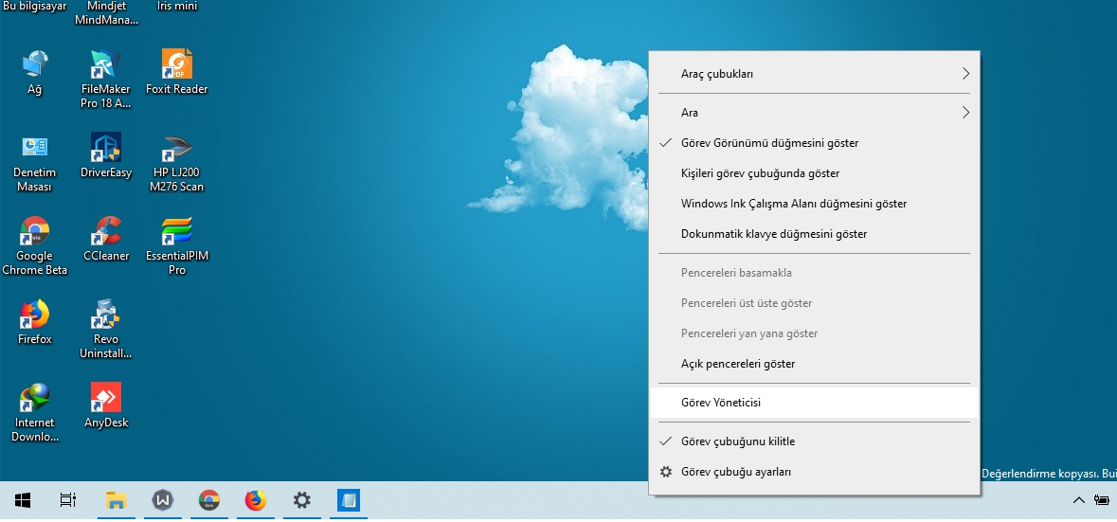The width and height of the screenshot is (1117, 522).
Task: Open Görev Yöneticisi from the menu
Action: pyautogui.click(x=814, y=403)
